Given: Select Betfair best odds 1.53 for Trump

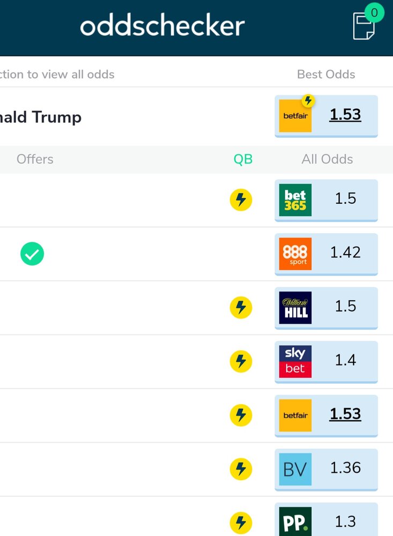Looking at the screenshot, I should coord(326,115).
